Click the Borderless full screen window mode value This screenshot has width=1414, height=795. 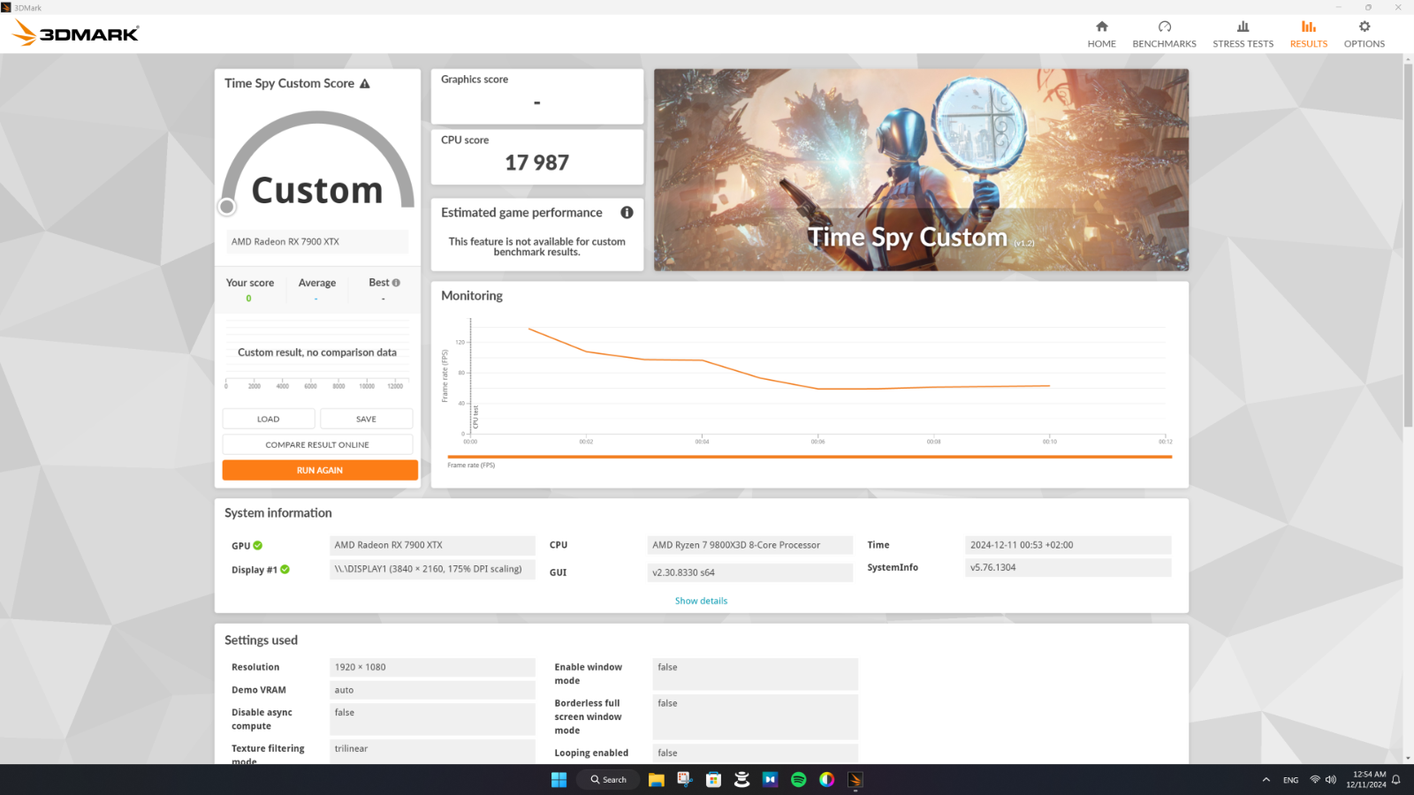(756, 716)
